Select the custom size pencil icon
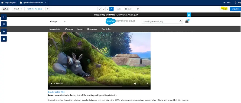241x103 pixels. tap(112, 9)
